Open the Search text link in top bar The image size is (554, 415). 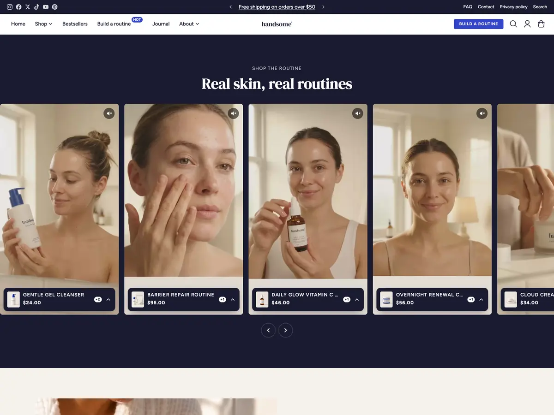pos(540,7)
